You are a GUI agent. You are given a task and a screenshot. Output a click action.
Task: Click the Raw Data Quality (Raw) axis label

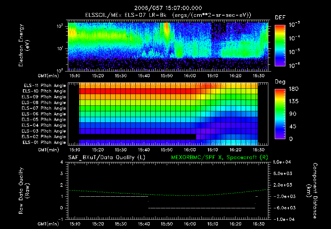(24, 191)
